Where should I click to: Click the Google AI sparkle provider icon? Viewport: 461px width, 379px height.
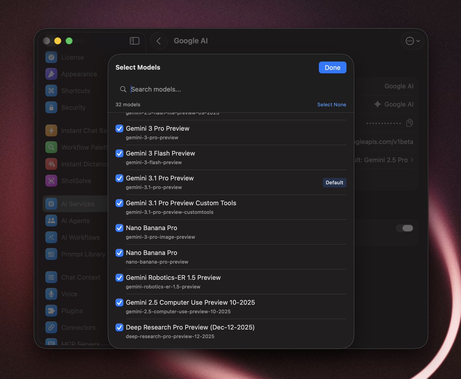point(378,104)
